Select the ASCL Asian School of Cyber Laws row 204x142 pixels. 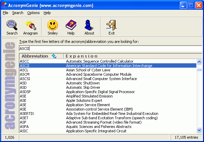(x=108, y=70)
